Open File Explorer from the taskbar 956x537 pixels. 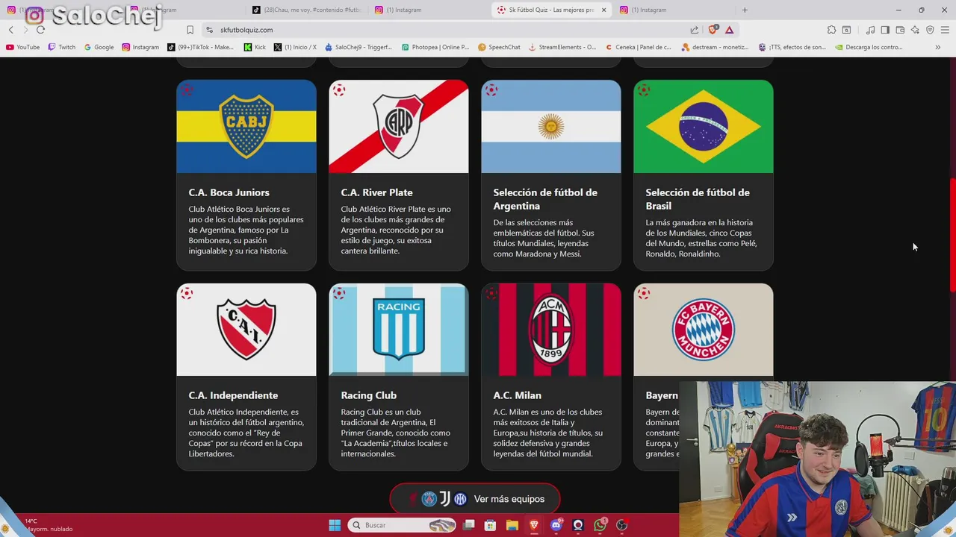pyautogui.click(x=512, y=525)
